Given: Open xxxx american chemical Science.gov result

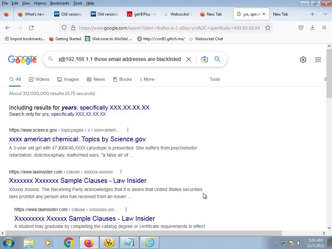Looking at the screenshot, I should [77, 139].
